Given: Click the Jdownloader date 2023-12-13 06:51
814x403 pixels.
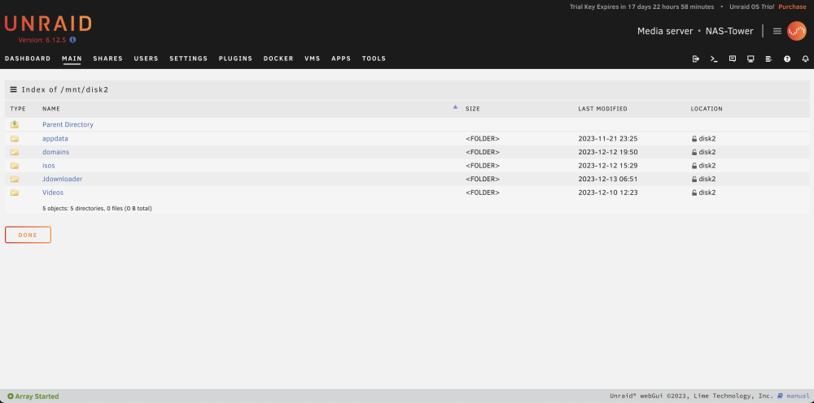Looking at the screenshot, I should pyautogui.click(x=608, y=180).
